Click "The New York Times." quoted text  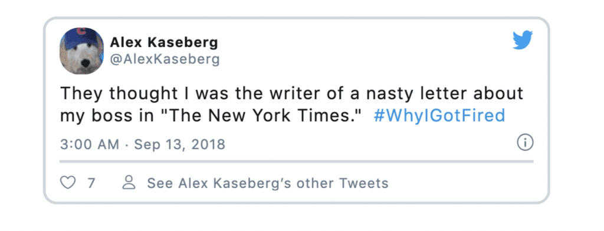(x=265, y=115)
